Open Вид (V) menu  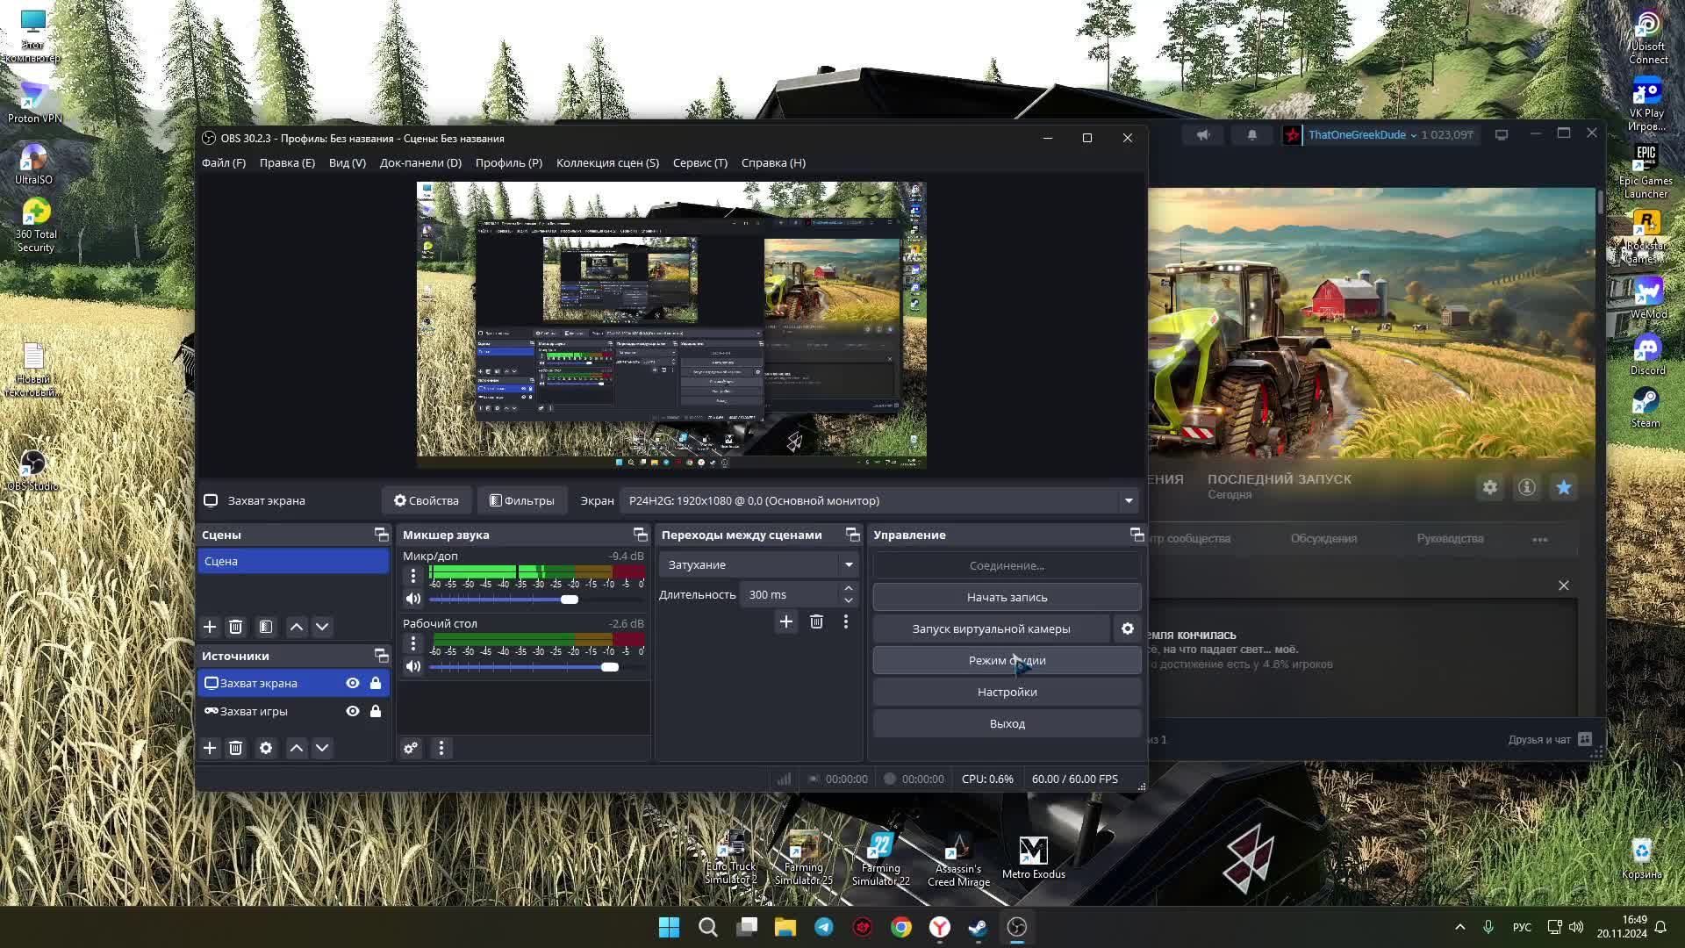pos(348,162)
